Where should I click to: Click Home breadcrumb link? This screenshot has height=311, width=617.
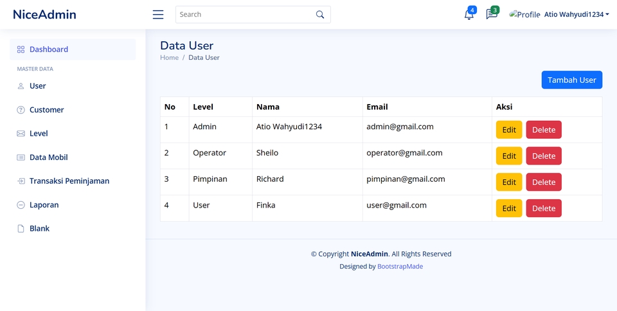(169, 57)
